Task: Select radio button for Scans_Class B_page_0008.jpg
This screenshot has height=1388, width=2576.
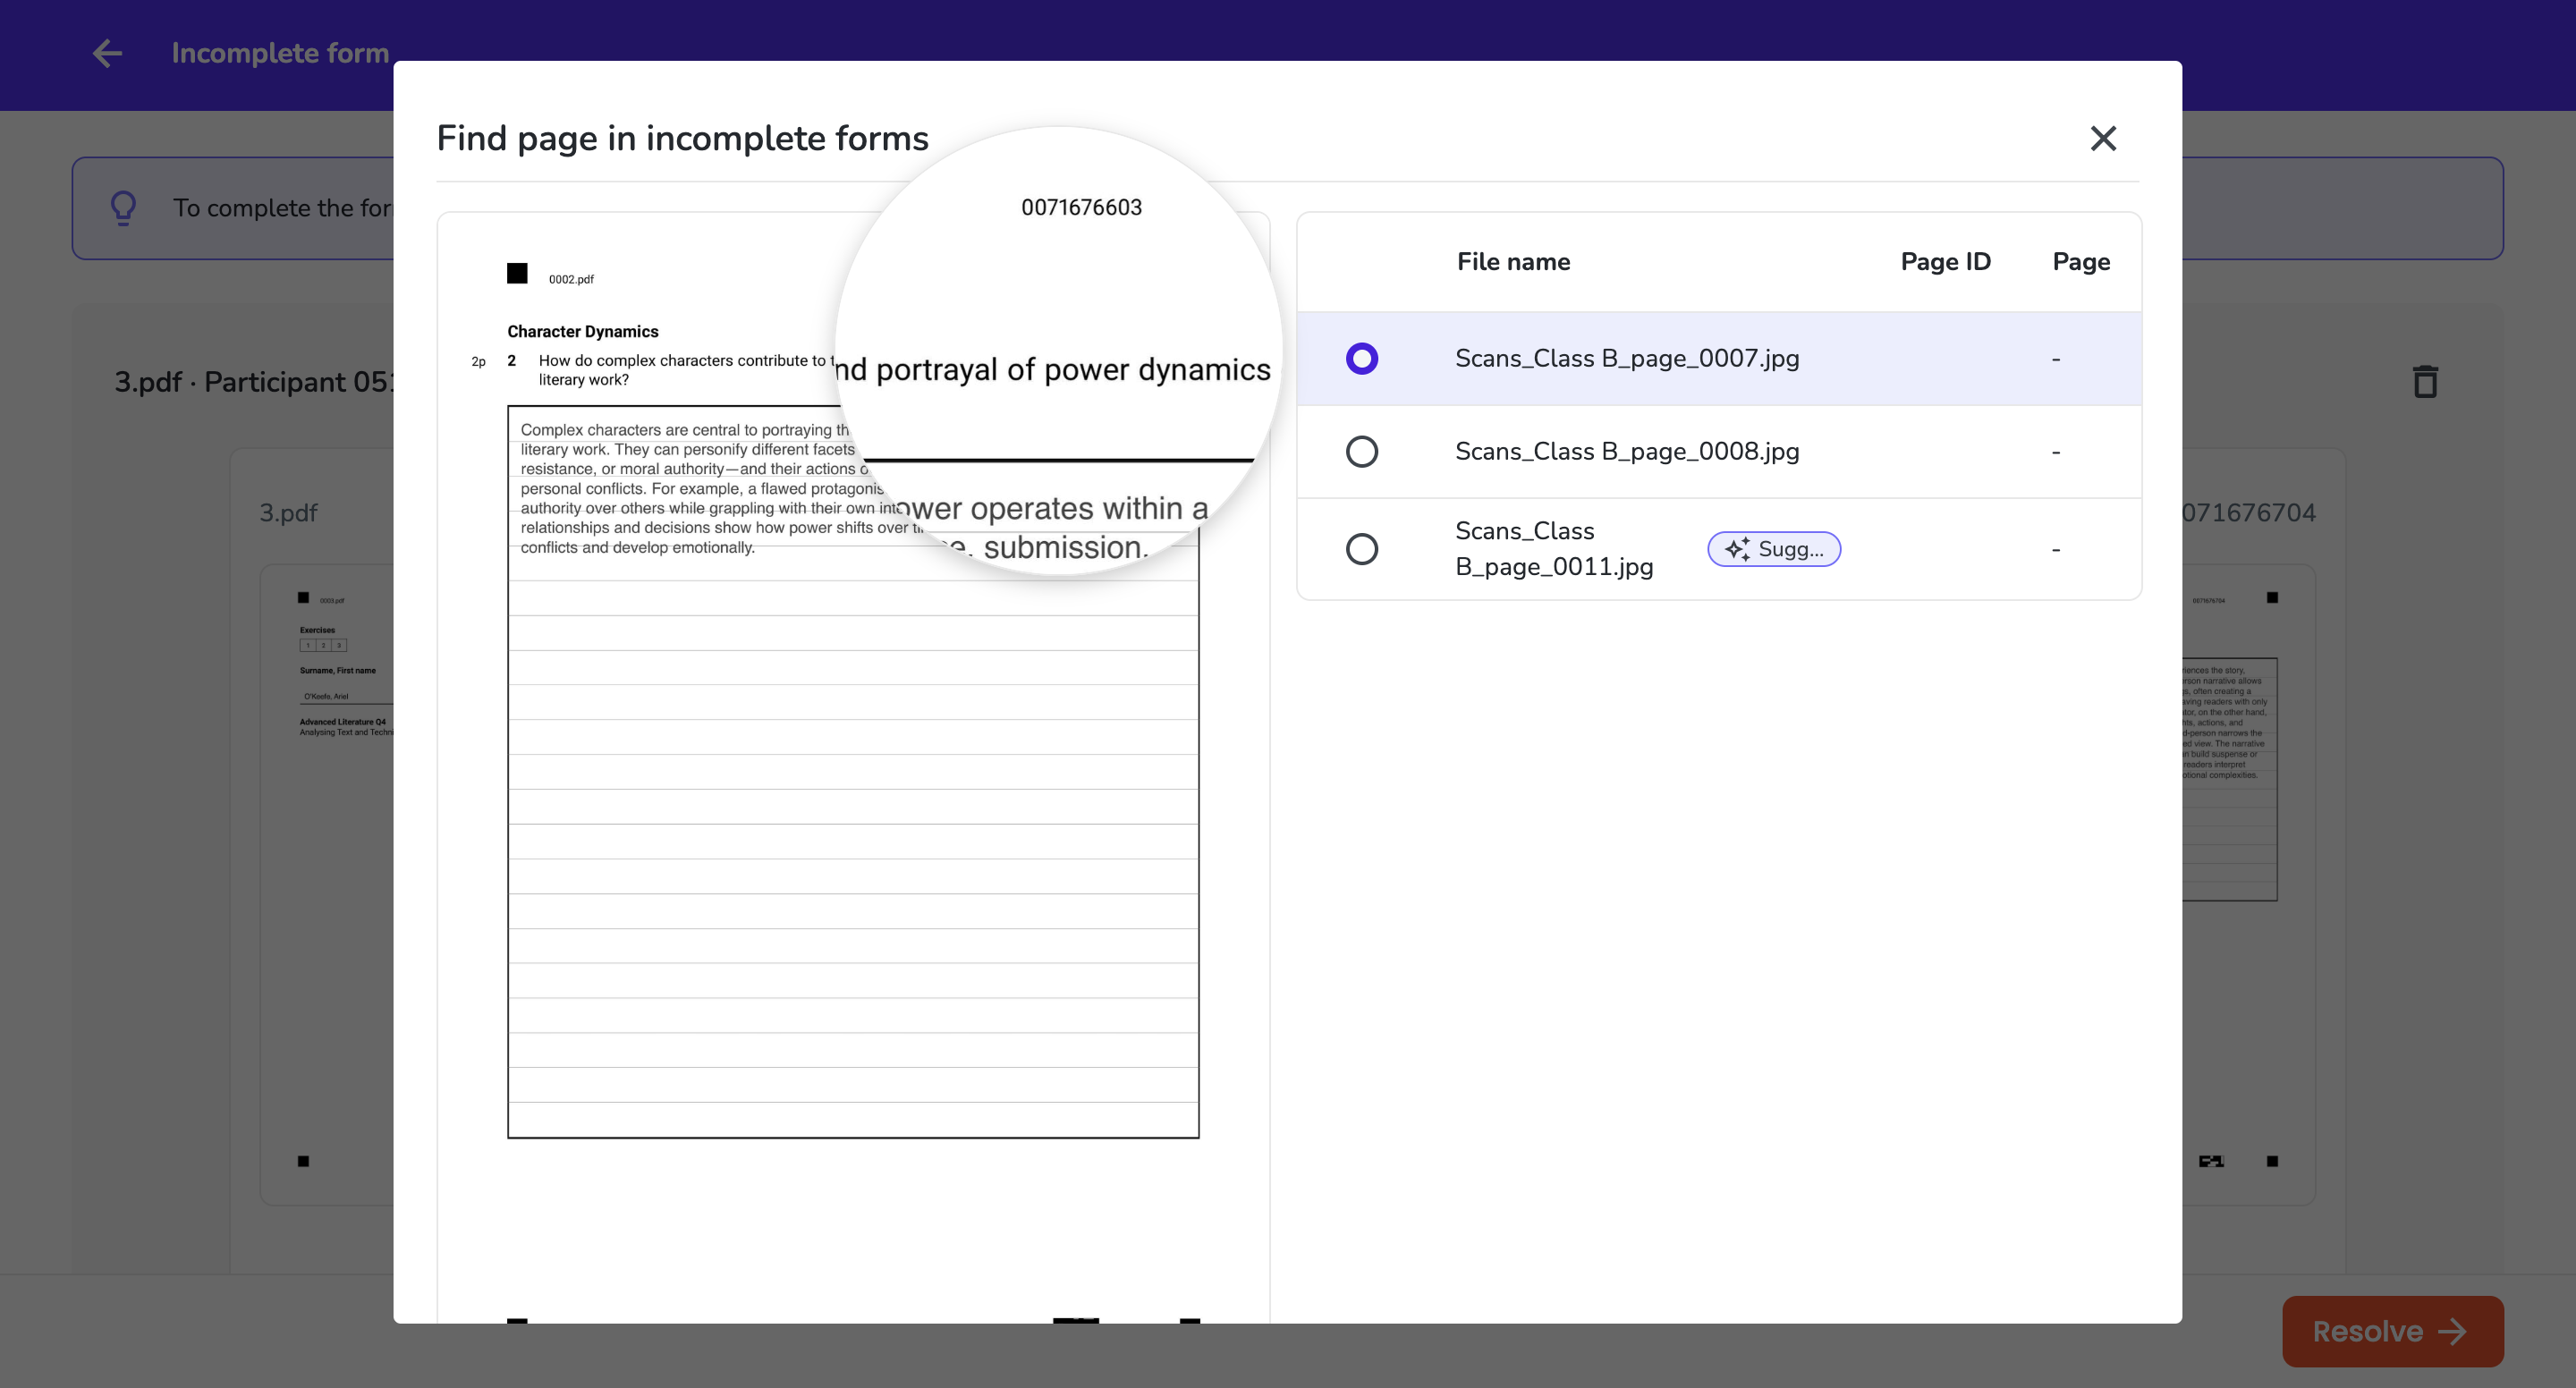Action: pyautogui.click(x=1361, y=451)
